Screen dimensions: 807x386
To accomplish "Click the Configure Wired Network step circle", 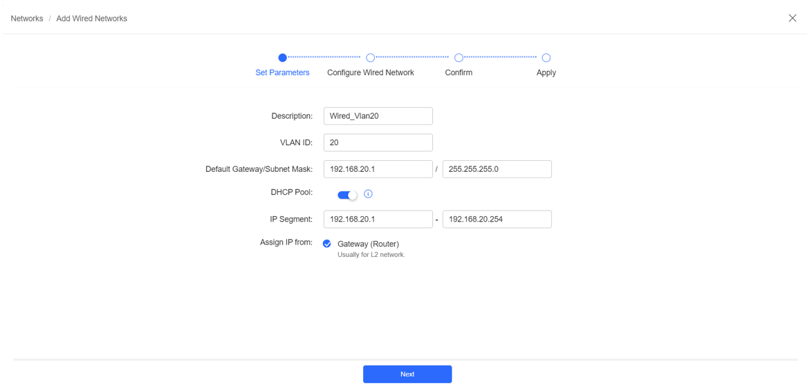I will pyautogui.click(x=370, y=57).
